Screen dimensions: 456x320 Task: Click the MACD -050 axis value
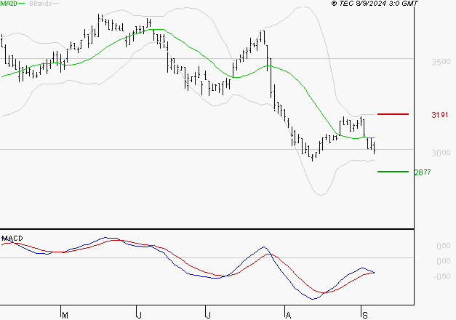(x=441, y=276)
